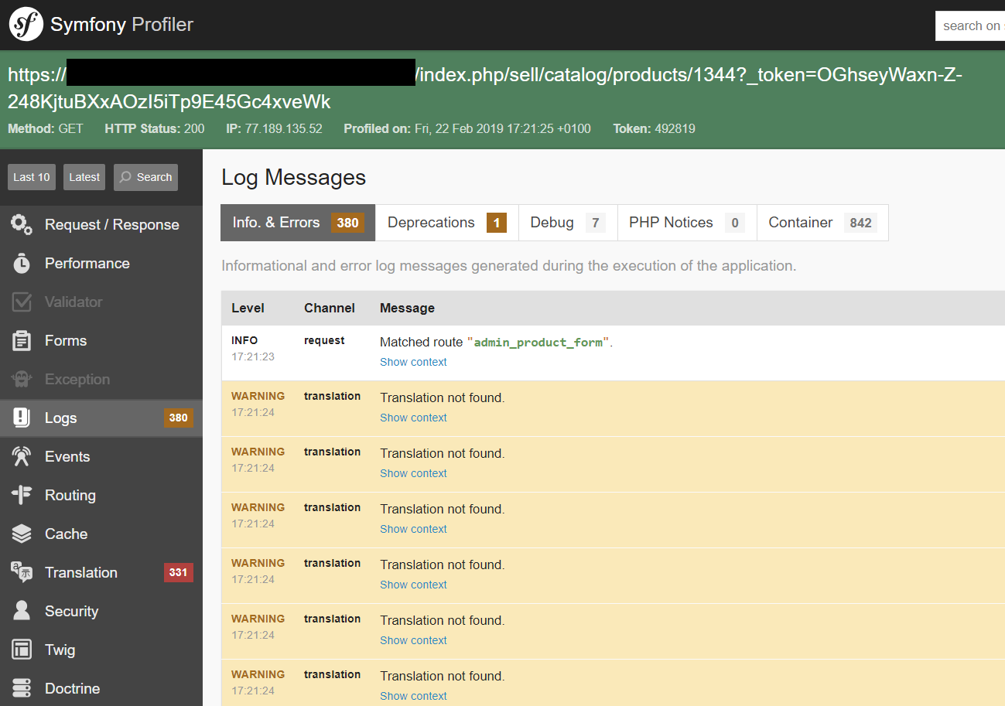Screen dimensions: 1005x706
Task: Open the Forms panel
Action: (x=101, y=341)
